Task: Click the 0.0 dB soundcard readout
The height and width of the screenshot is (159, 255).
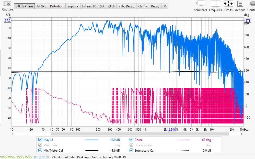Action: pyautogui.click(x=207, y=150)
